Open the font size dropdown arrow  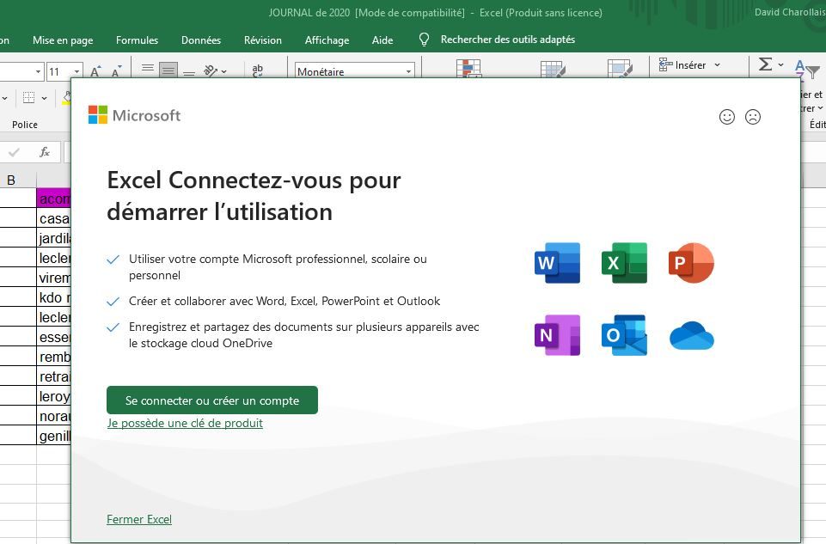pyautogui.click(x=76, y=71)
